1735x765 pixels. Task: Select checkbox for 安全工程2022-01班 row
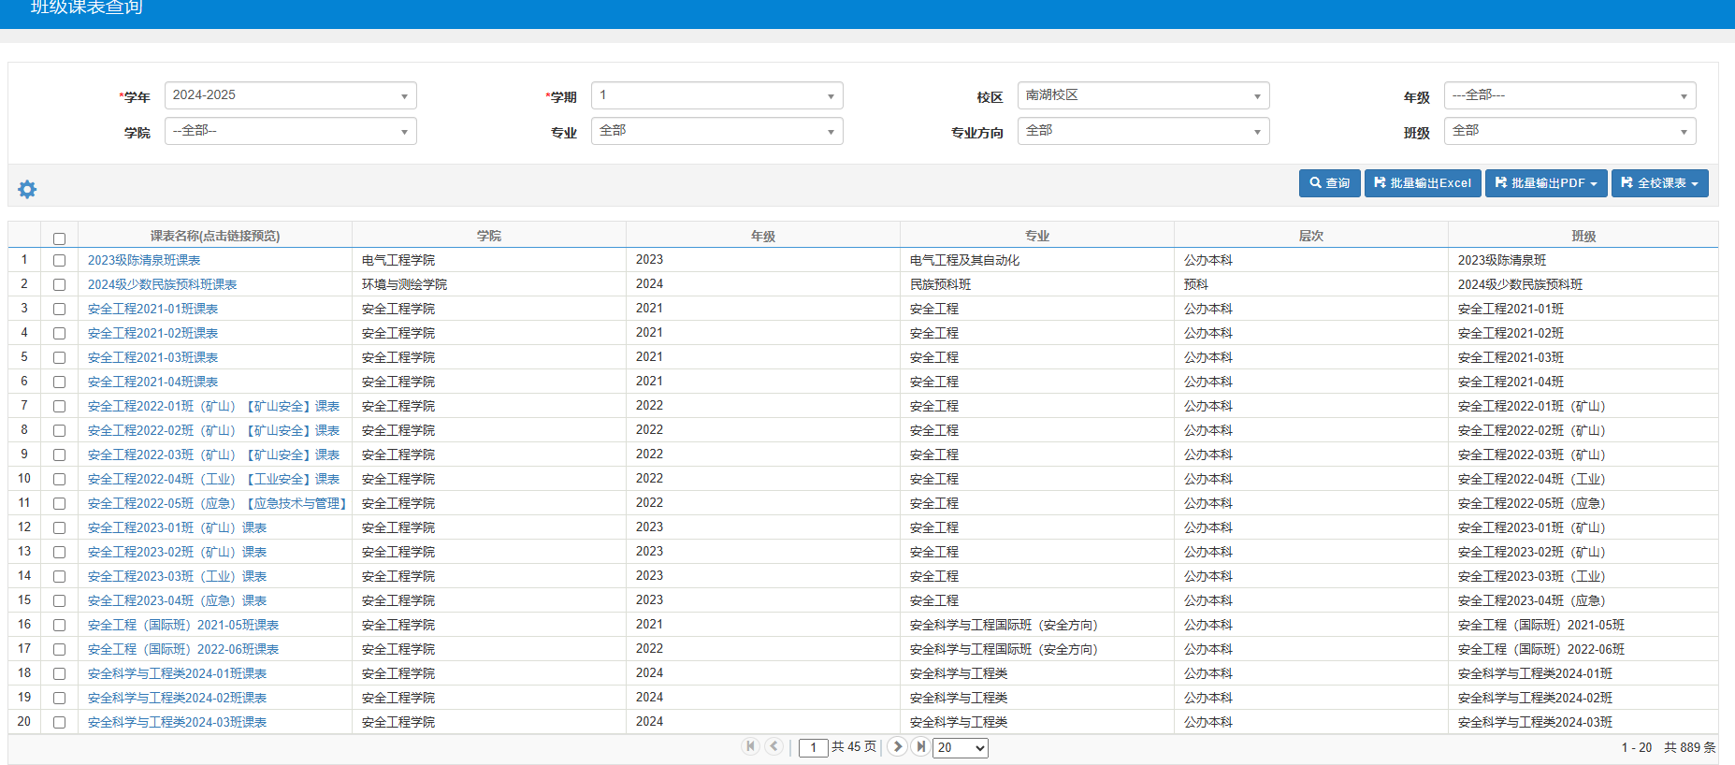[59, 406]
